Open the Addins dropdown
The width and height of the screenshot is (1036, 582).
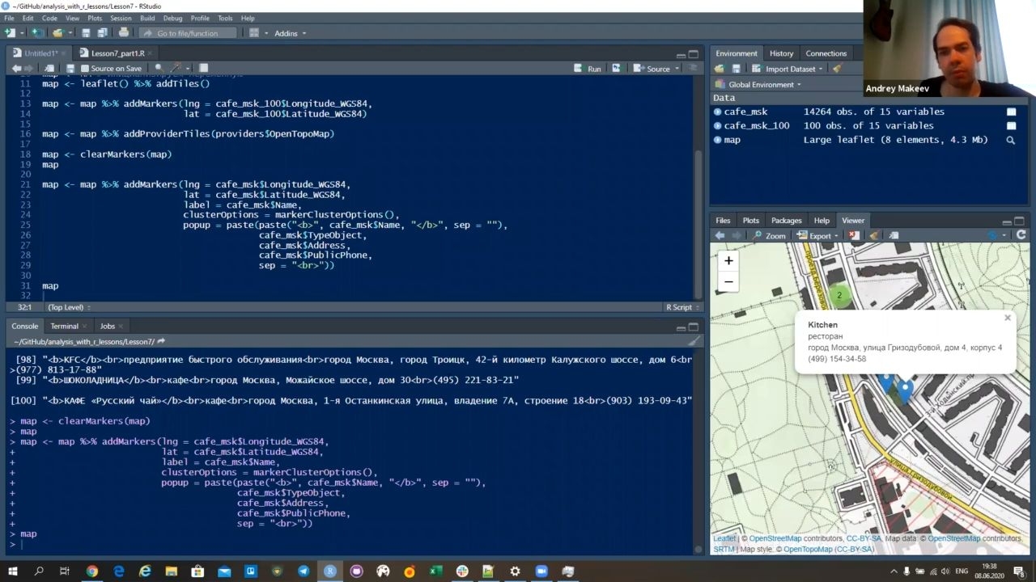click(x=291, y=33)
